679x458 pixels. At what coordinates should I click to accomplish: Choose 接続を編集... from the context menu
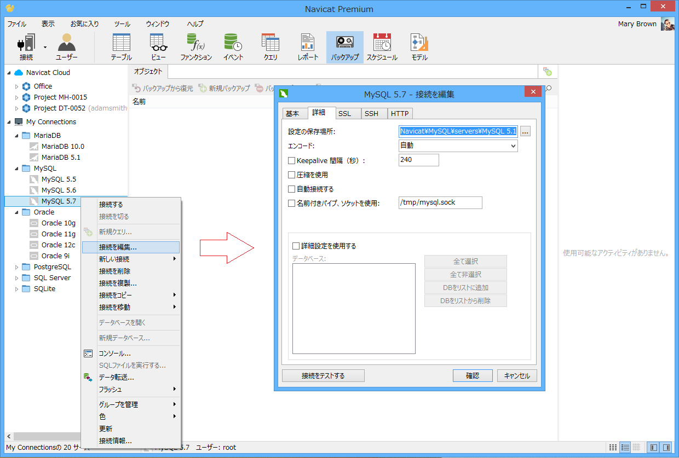coord(131,247)
